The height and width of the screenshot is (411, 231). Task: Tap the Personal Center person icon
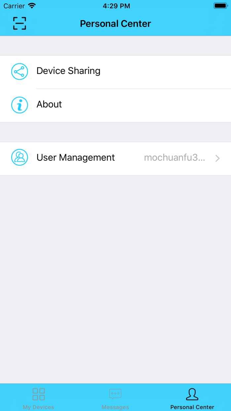192,394
